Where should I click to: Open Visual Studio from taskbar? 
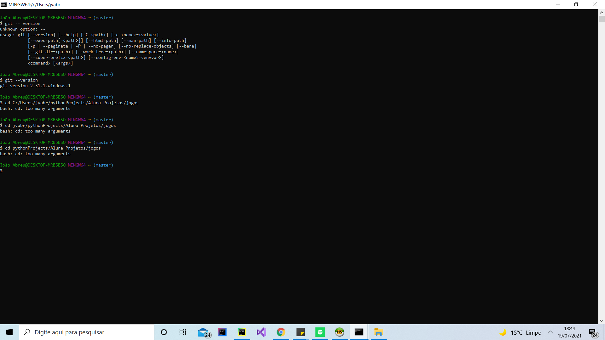pos(262,332)
